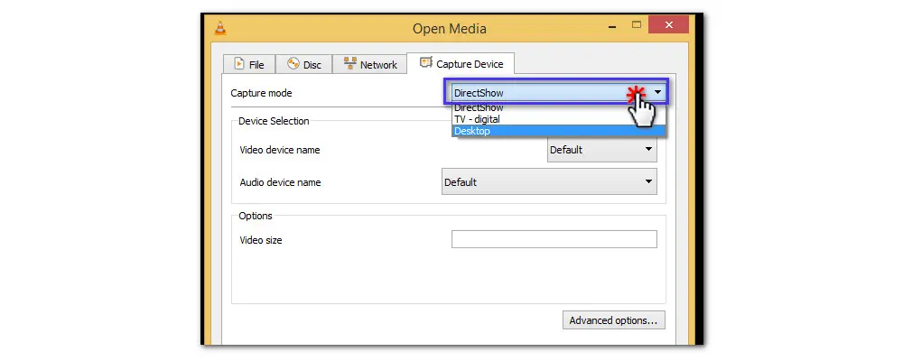Choose TV - digital from the list

pyautogui.click(x=559, y=119)
